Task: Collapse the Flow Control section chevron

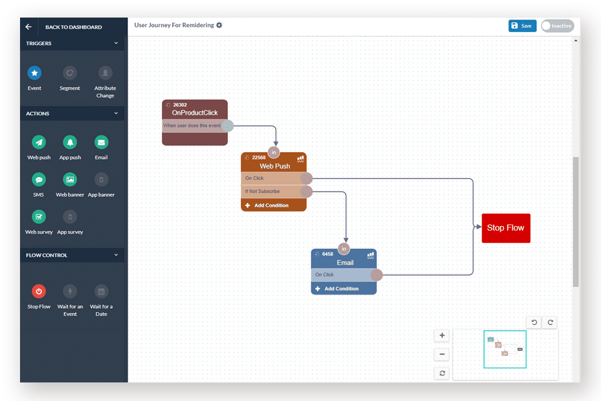Action: point(116,255)
